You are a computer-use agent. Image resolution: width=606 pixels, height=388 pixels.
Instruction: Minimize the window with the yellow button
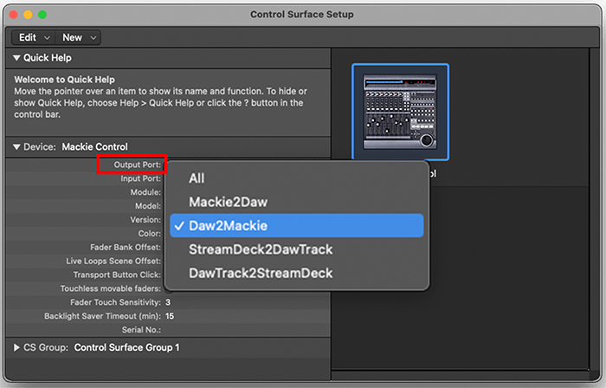pyautogui.click(x=28, y=15)
